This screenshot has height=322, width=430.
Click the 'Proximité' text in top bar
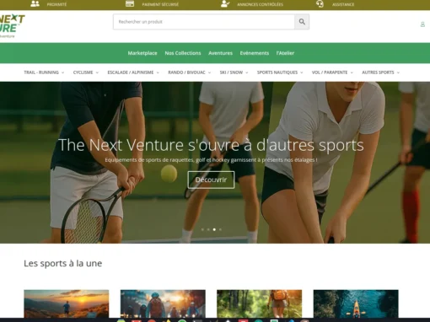pos(56,4)
